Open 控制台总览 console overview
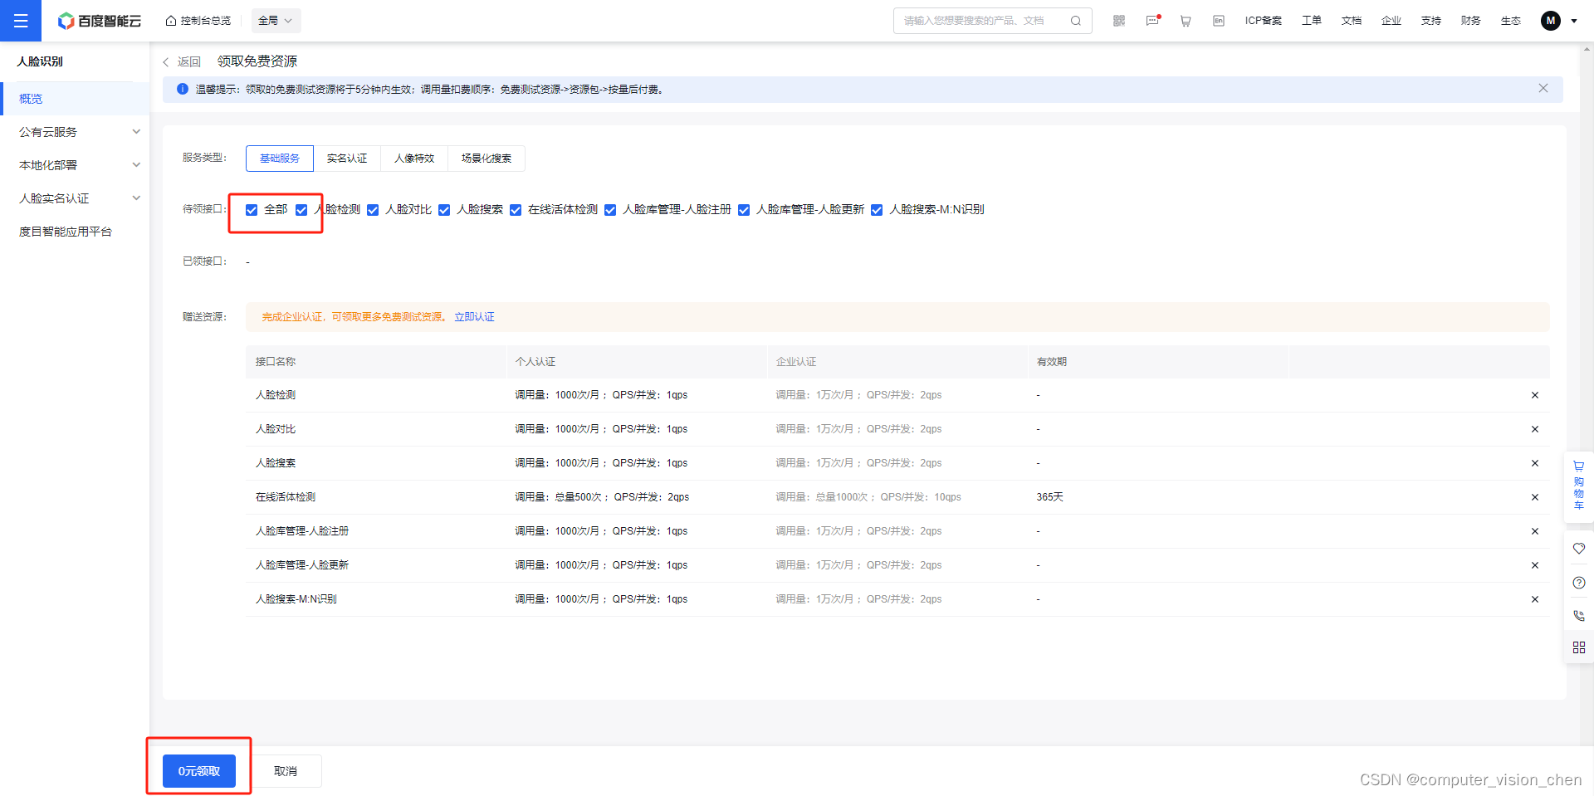 tap(198, 21)
